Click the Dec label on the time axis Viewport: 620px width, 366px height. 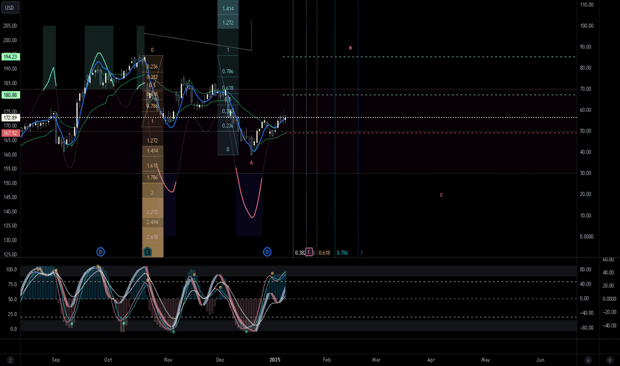[220, 359]
